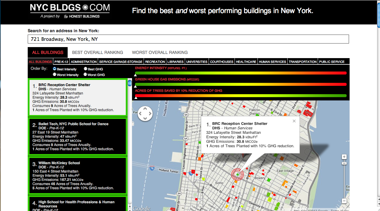The height and width of the screenshot is (211, 380).
Task: Close the map info popup
Action: pyautogui.click(x=294, y=121)
